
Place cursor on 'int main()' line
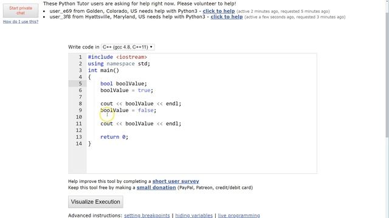[x=103, y=70]
